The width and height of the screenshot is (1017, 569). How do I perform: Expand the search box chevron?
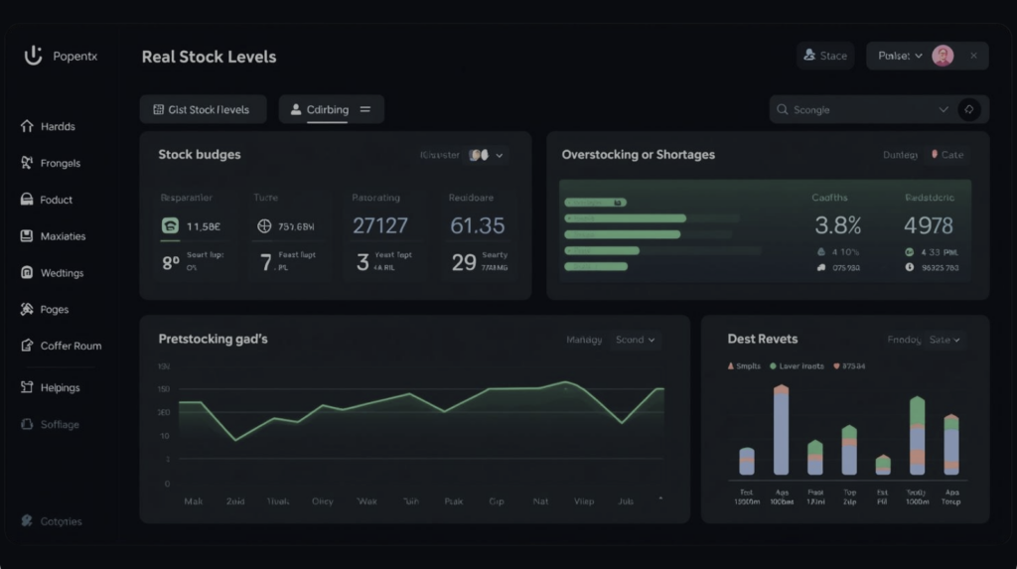(944, 109)
